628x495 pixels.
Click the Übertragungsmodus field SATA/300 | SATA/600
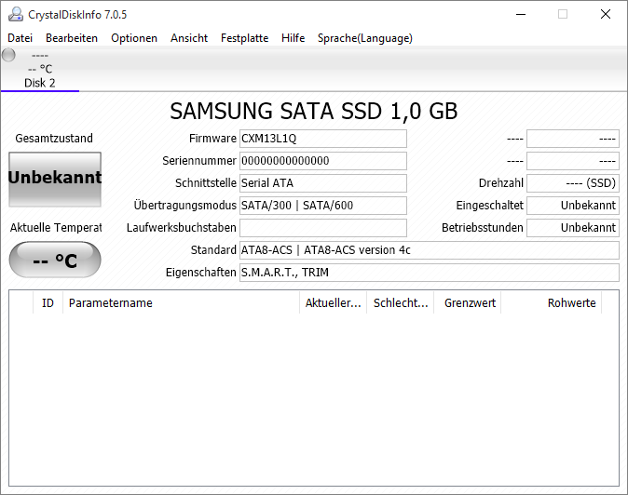pos(323,206)
